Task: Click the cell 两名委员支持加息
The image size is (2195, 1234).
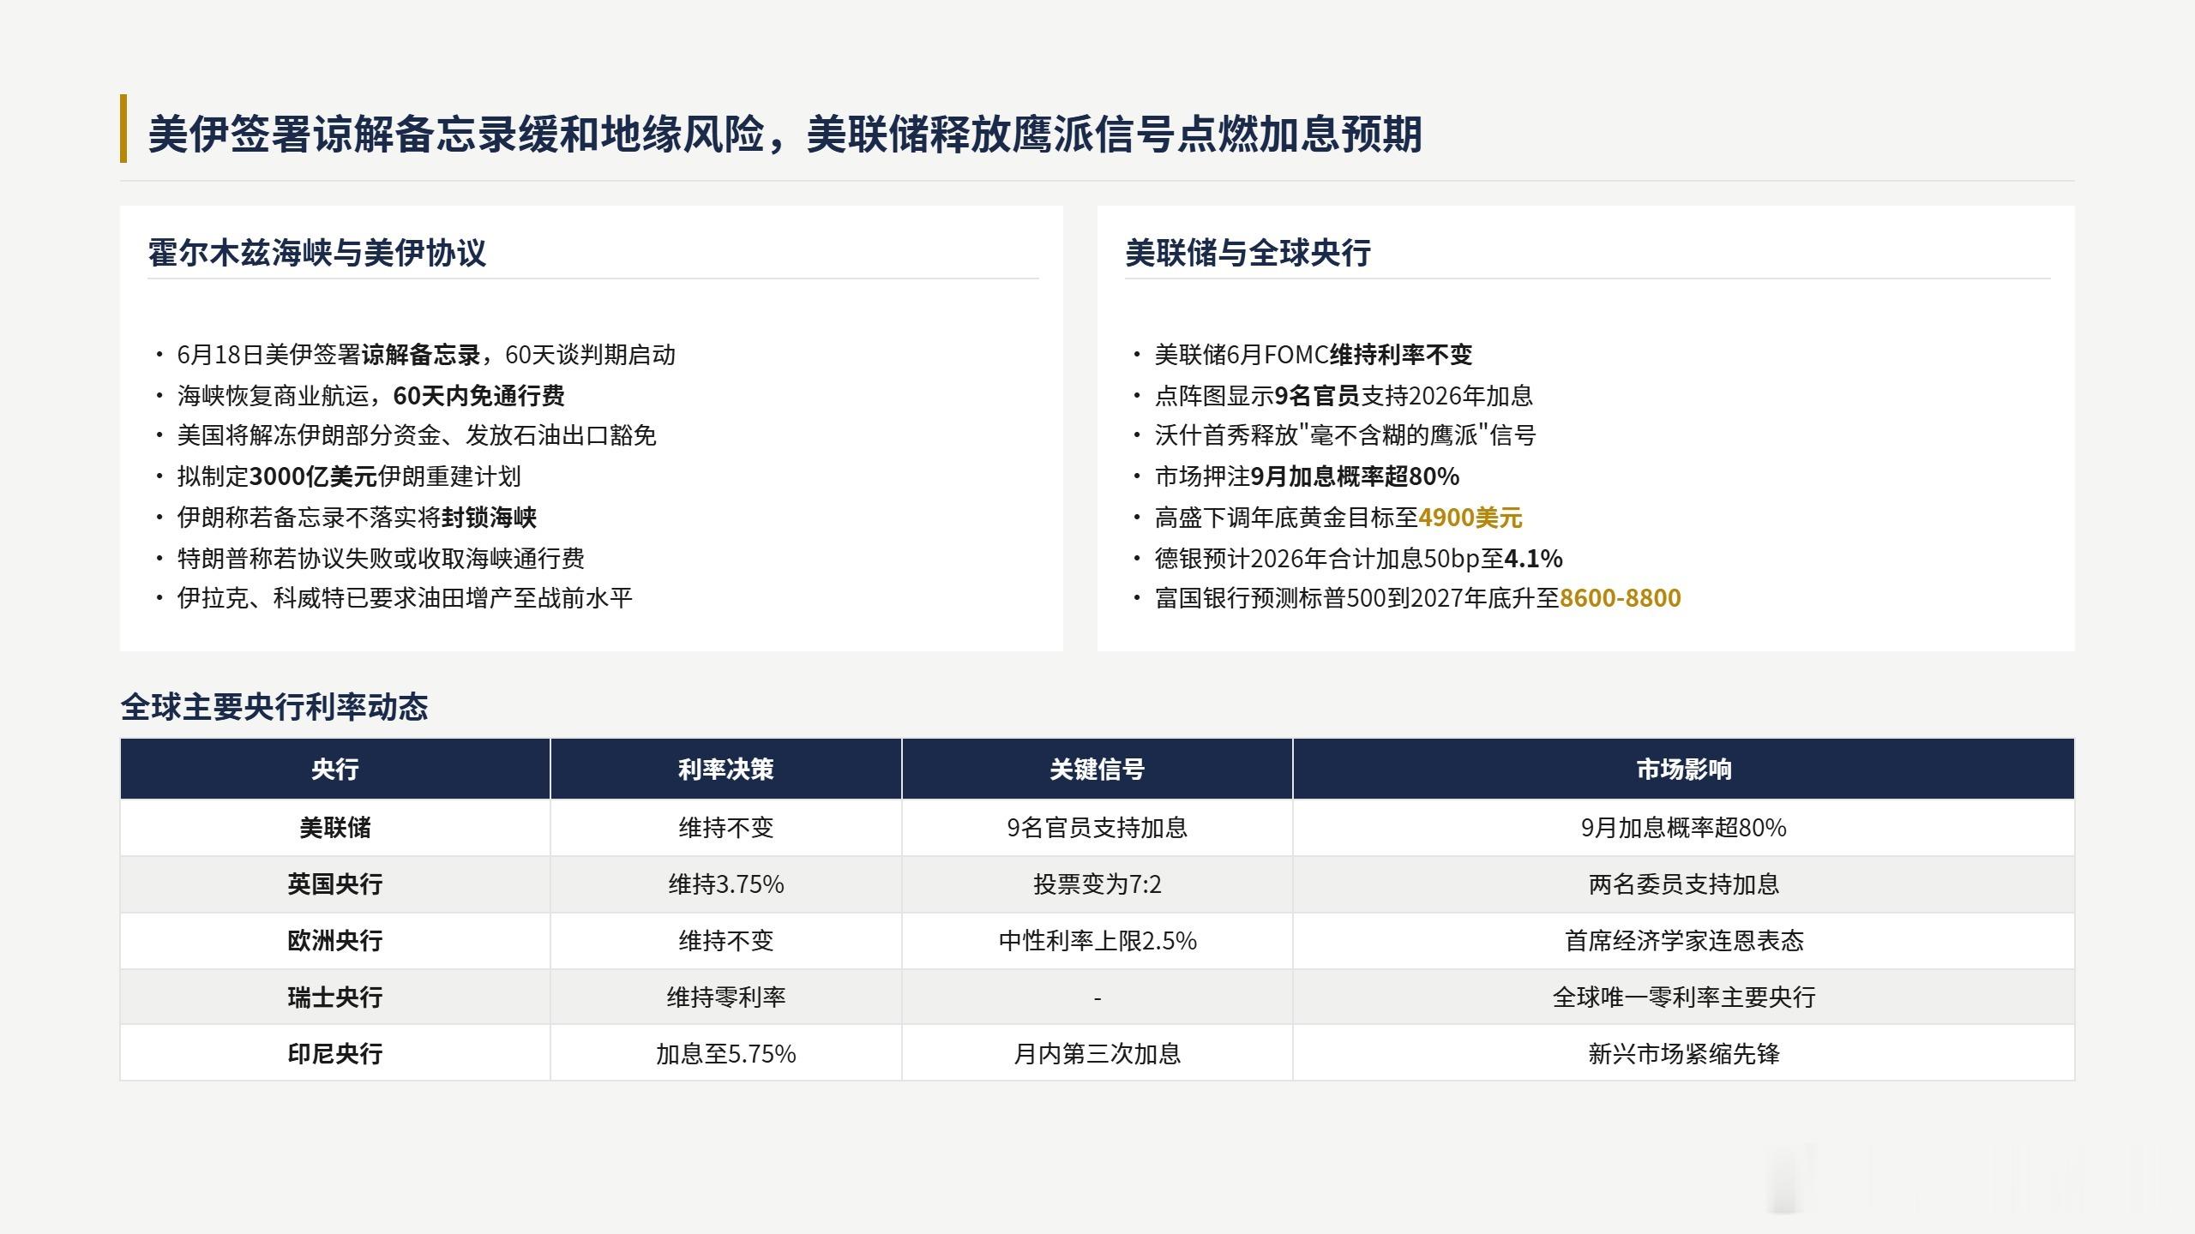Action: [1684, 884]
